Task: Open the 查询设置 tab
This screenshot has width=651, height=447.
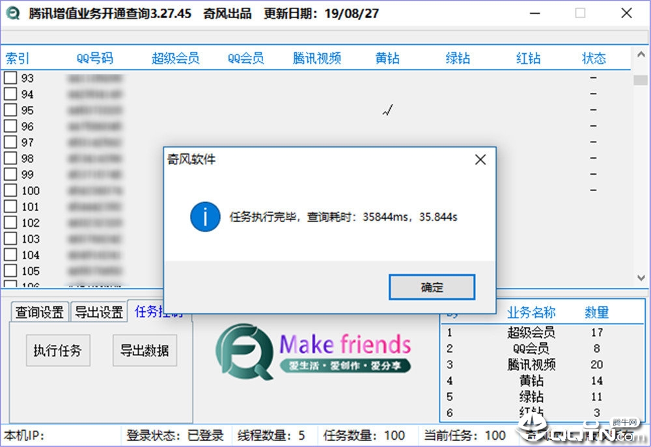Action: pyautogui.click(x=40, y=311)
